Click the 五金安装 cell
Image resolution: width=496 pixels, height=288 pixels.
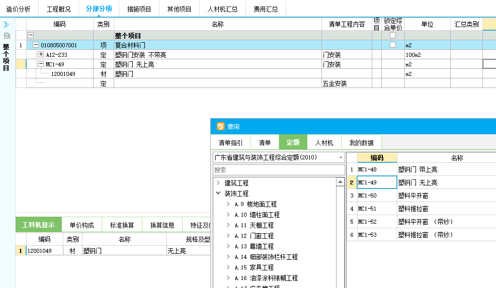click(347, 83)
